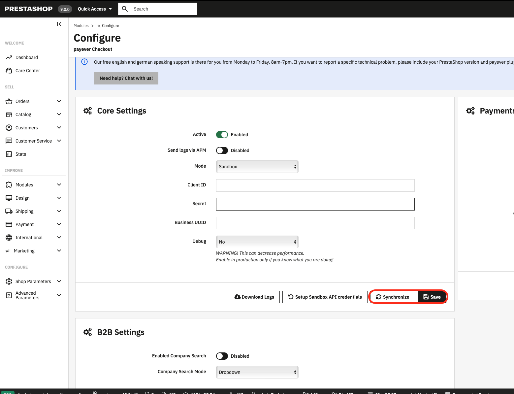Viewport: 514px width, 394px height.
Task: Click the info circle icon in banner
Action: [84, 62]
